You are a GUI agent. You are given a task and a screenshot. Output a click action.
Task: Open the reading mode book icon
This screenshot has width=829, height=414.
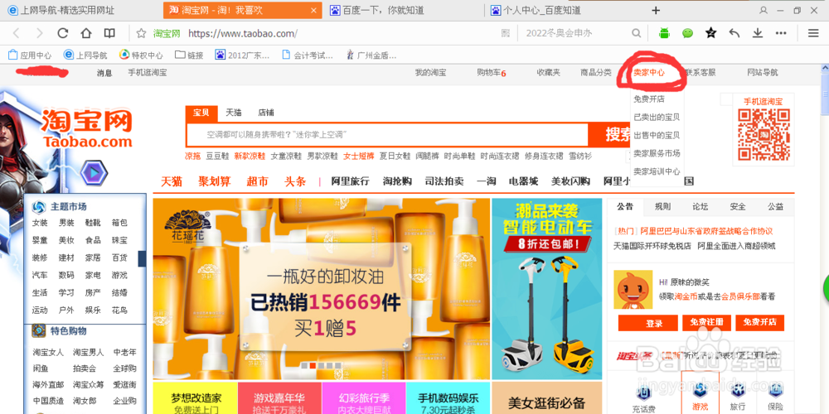pos(109,33)
